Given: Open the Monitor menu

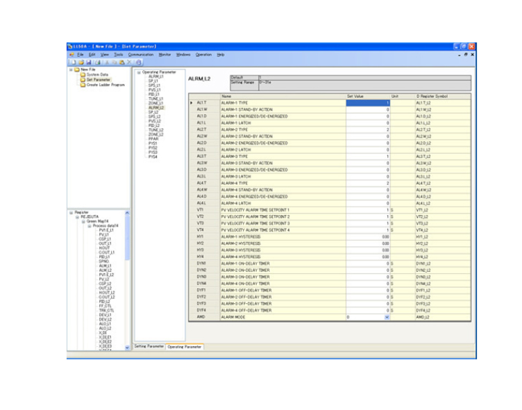Looking at the screenshot, I should (x=165, y=54).
